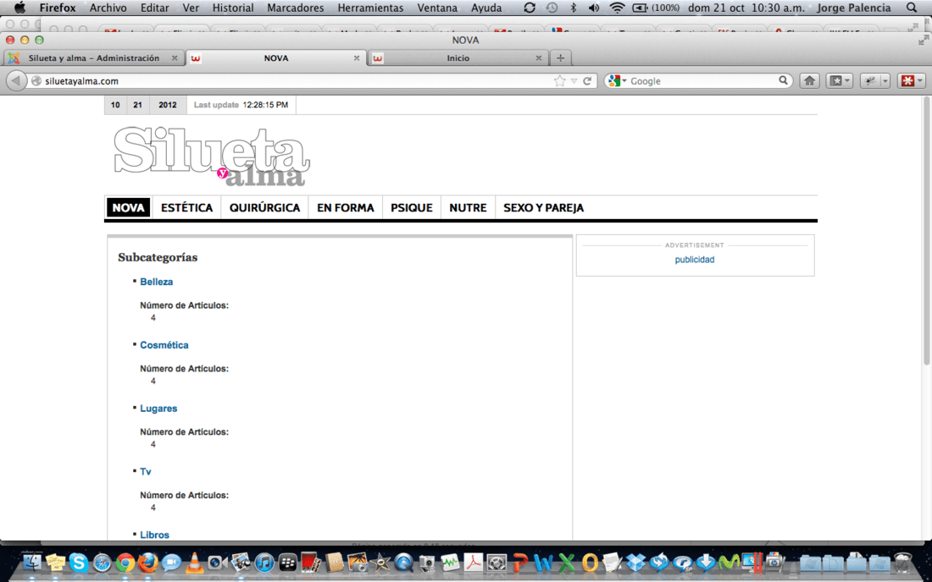
Task: Open the NUTRE section
Action: [468, 207]
